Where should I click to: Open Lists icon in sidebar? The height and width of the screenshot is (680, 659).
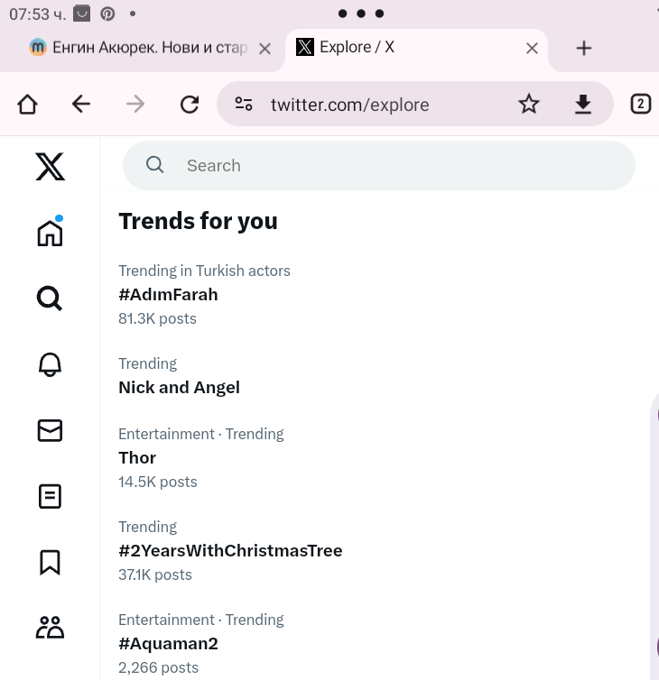coord(50,496)
